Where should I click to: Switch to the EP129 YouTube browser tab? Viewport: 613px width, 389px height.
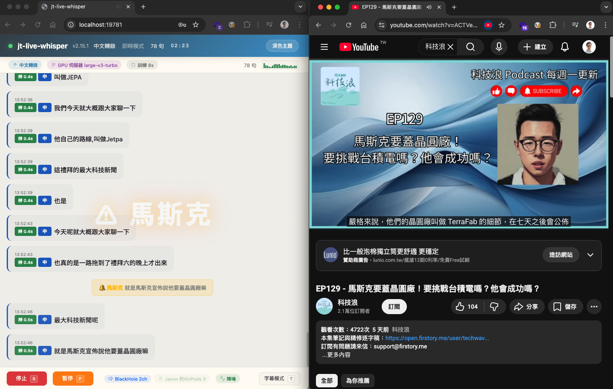[396, 7]
